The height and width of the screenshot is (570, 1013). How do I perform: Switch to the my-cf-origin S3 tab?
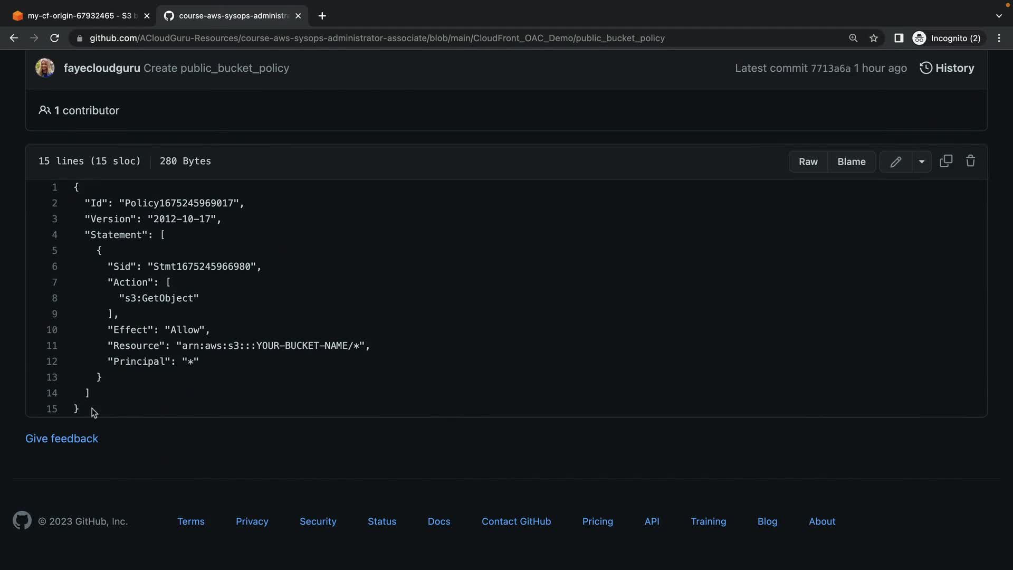tap(79, 16)
